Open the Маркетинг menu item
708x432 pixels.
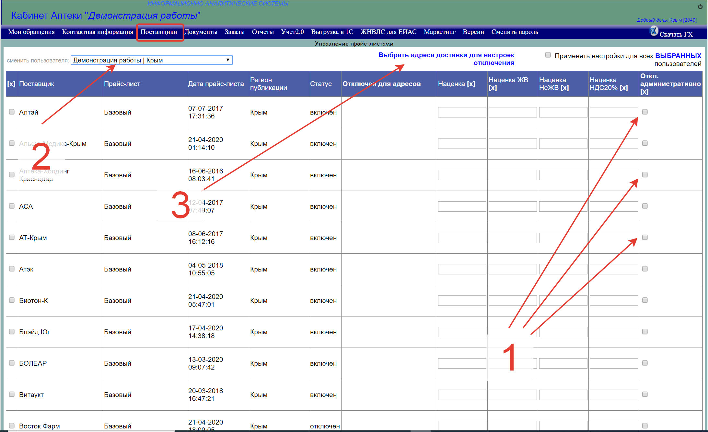[x=439, y=32]
